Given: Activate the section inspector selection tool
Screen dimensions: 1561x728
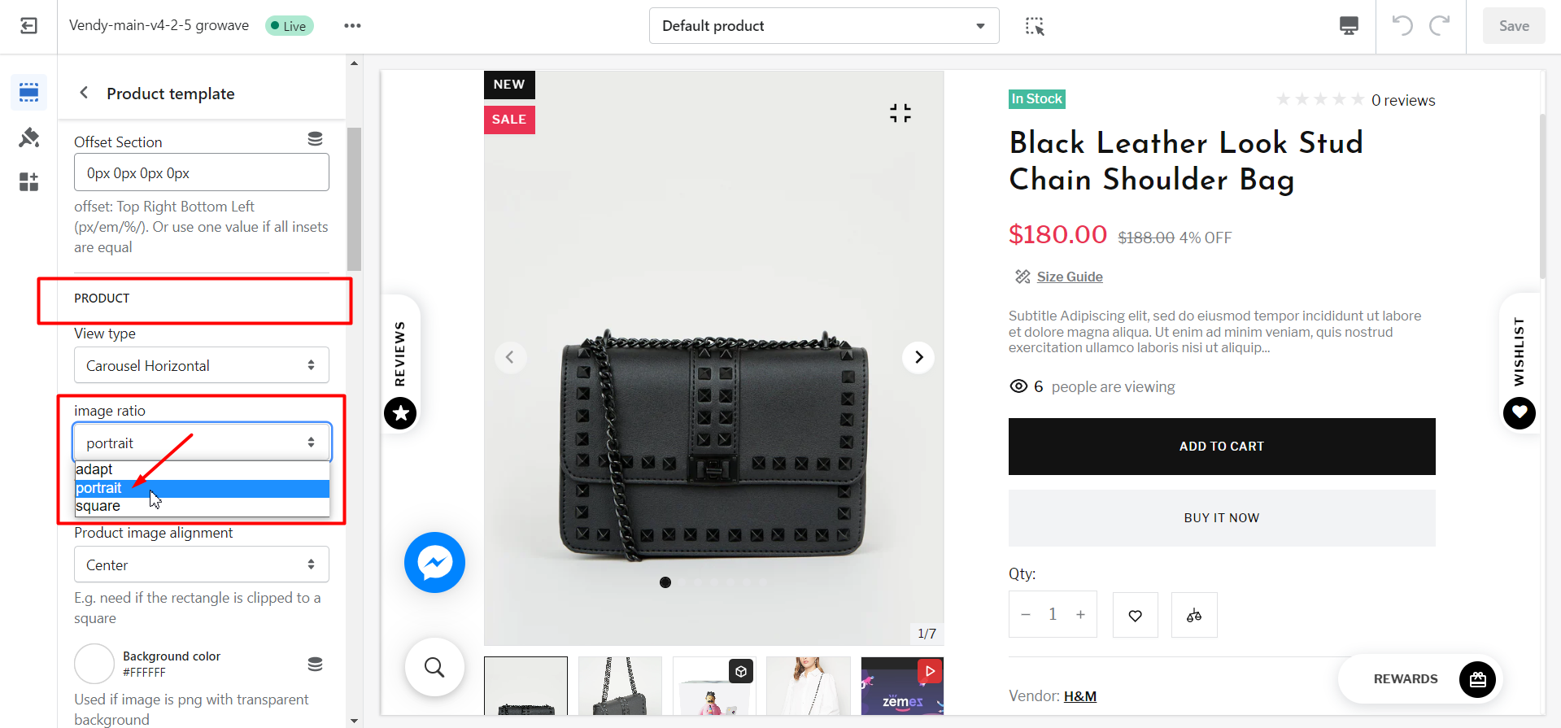Looking at the screenshot, I should pos(1035,26).
